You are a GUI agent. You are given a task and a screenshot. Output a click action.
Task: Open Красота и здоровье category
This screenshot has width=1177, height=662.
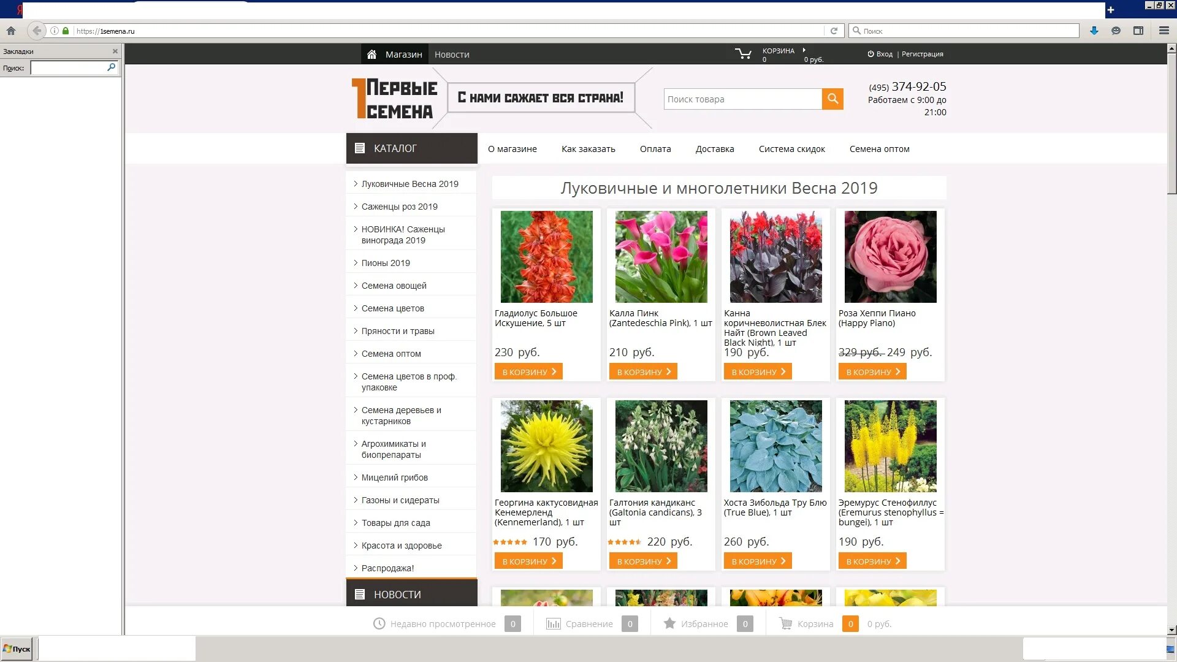point(402,546)
